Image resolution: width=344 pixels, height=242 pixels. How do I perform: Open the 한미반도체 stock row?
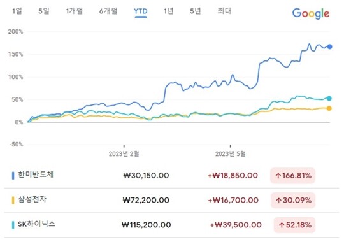pyautogui.click(x=171, y=176)
